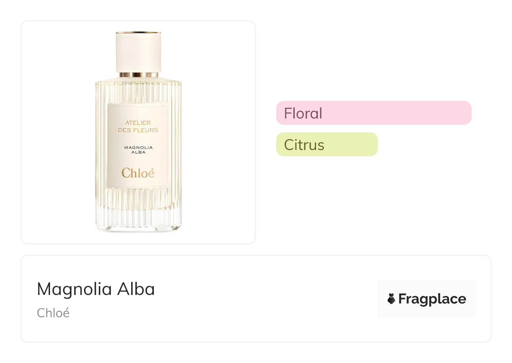512x363 pixels.
Task: Select the pink Floral accord tag
Action: pyautogui.click(x=373, y=113)
